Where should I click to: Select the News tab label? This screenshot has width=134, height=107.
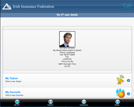click(117, 105)
